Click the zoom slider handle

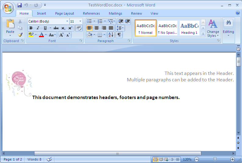pyautogui.click(x=215, y=159)
